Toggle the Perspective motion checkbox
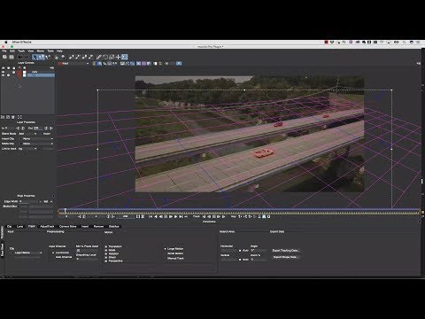 [x=106, y=261]
